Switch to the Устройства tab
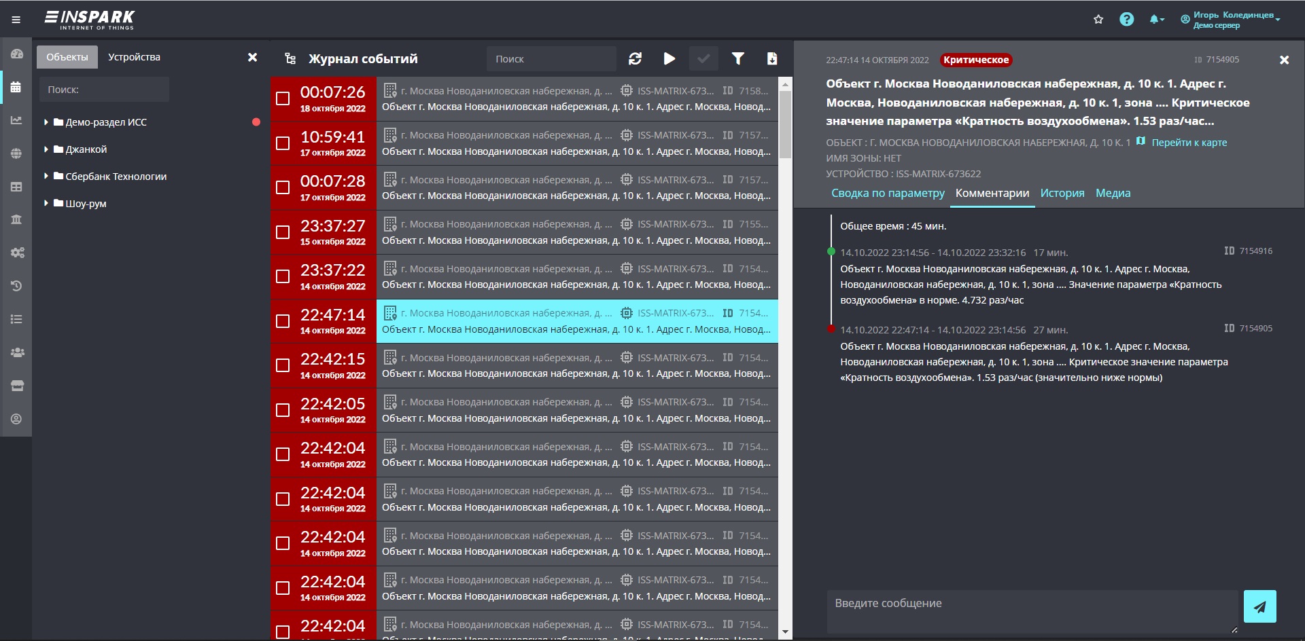The height and width of the screenshot is (641, 1305). (x=134, y=57)
